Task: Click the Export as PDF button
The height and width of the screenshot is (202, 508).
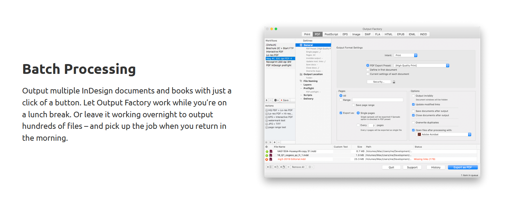Action: click(463, 167)
